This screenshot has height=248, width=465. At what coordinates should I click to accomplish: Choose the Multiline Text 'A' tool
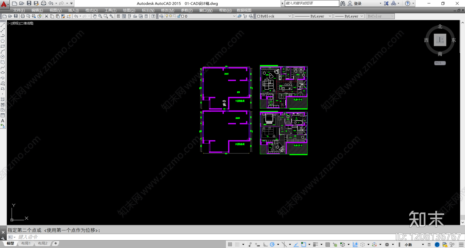[3, 121]
